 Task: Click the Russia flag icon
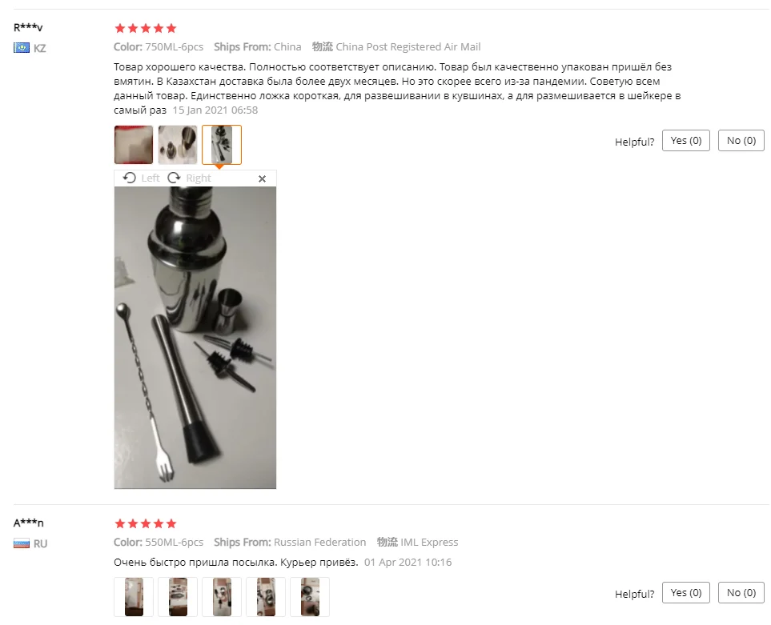(x=22, y=543)
